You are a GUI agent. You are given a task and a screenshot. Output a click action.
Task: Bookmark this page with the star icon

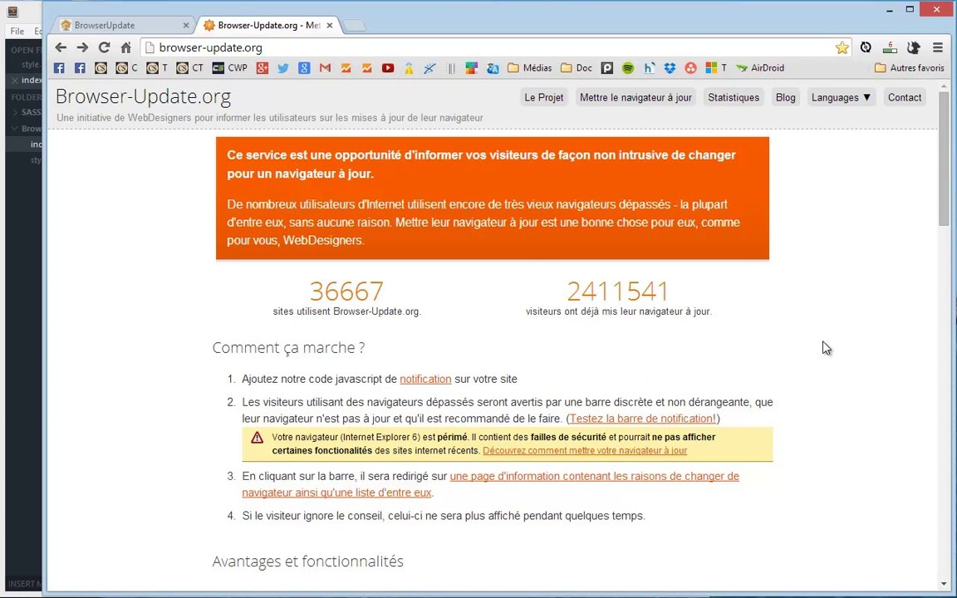842,47
